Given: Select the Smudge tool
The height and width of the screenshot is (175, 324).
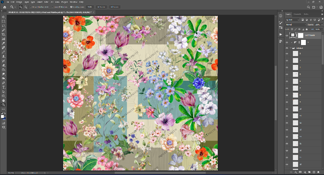Looking at the screenshot, I should (4, 74).
